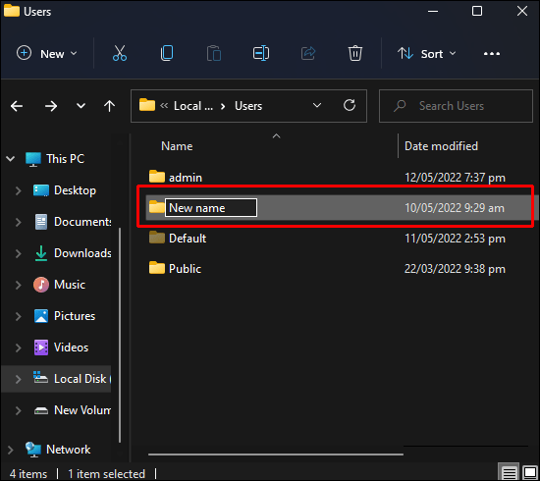This screenshot has width=540, height=481.
Task: Go up one folder level
Action: click(110, 106)
